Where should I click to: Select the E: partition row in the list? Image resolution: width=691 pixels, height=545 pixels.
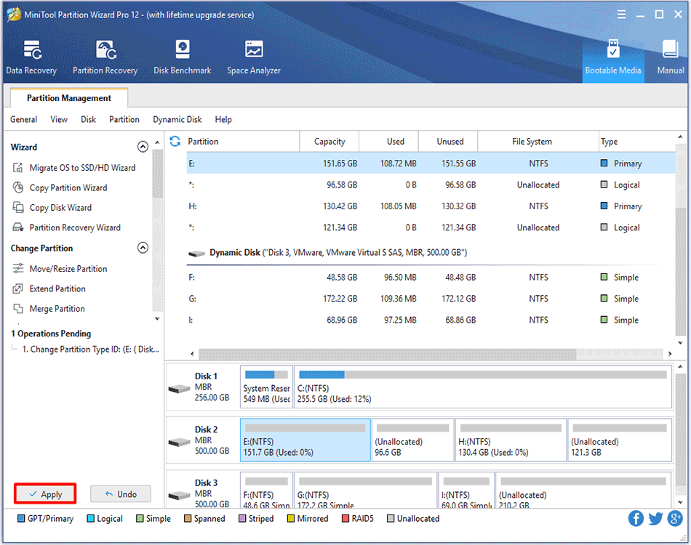point(431,163)
